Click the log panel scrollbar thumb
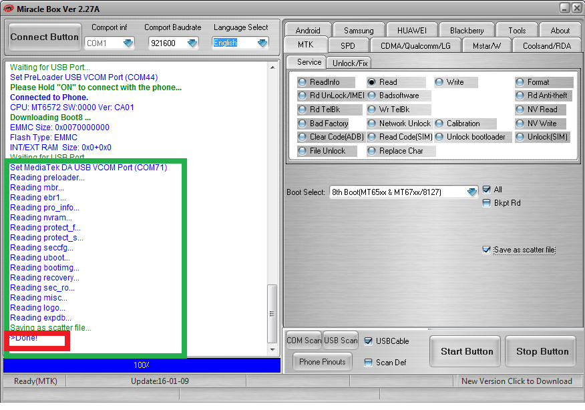Viewport: 585px width, 410px height. [272, 314]
